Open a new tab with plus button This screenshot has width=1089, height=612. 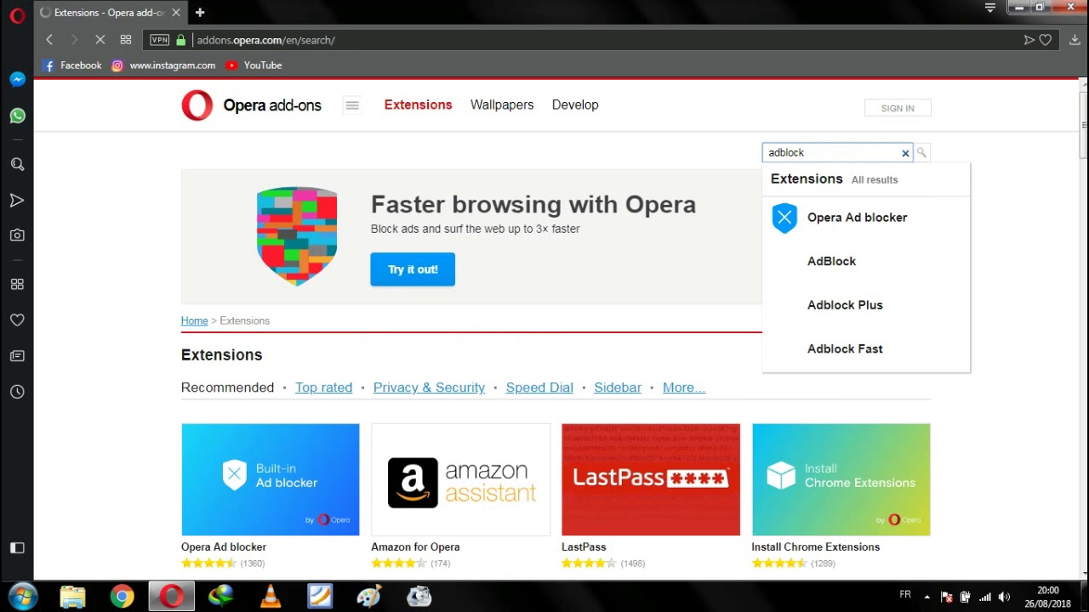200,13
